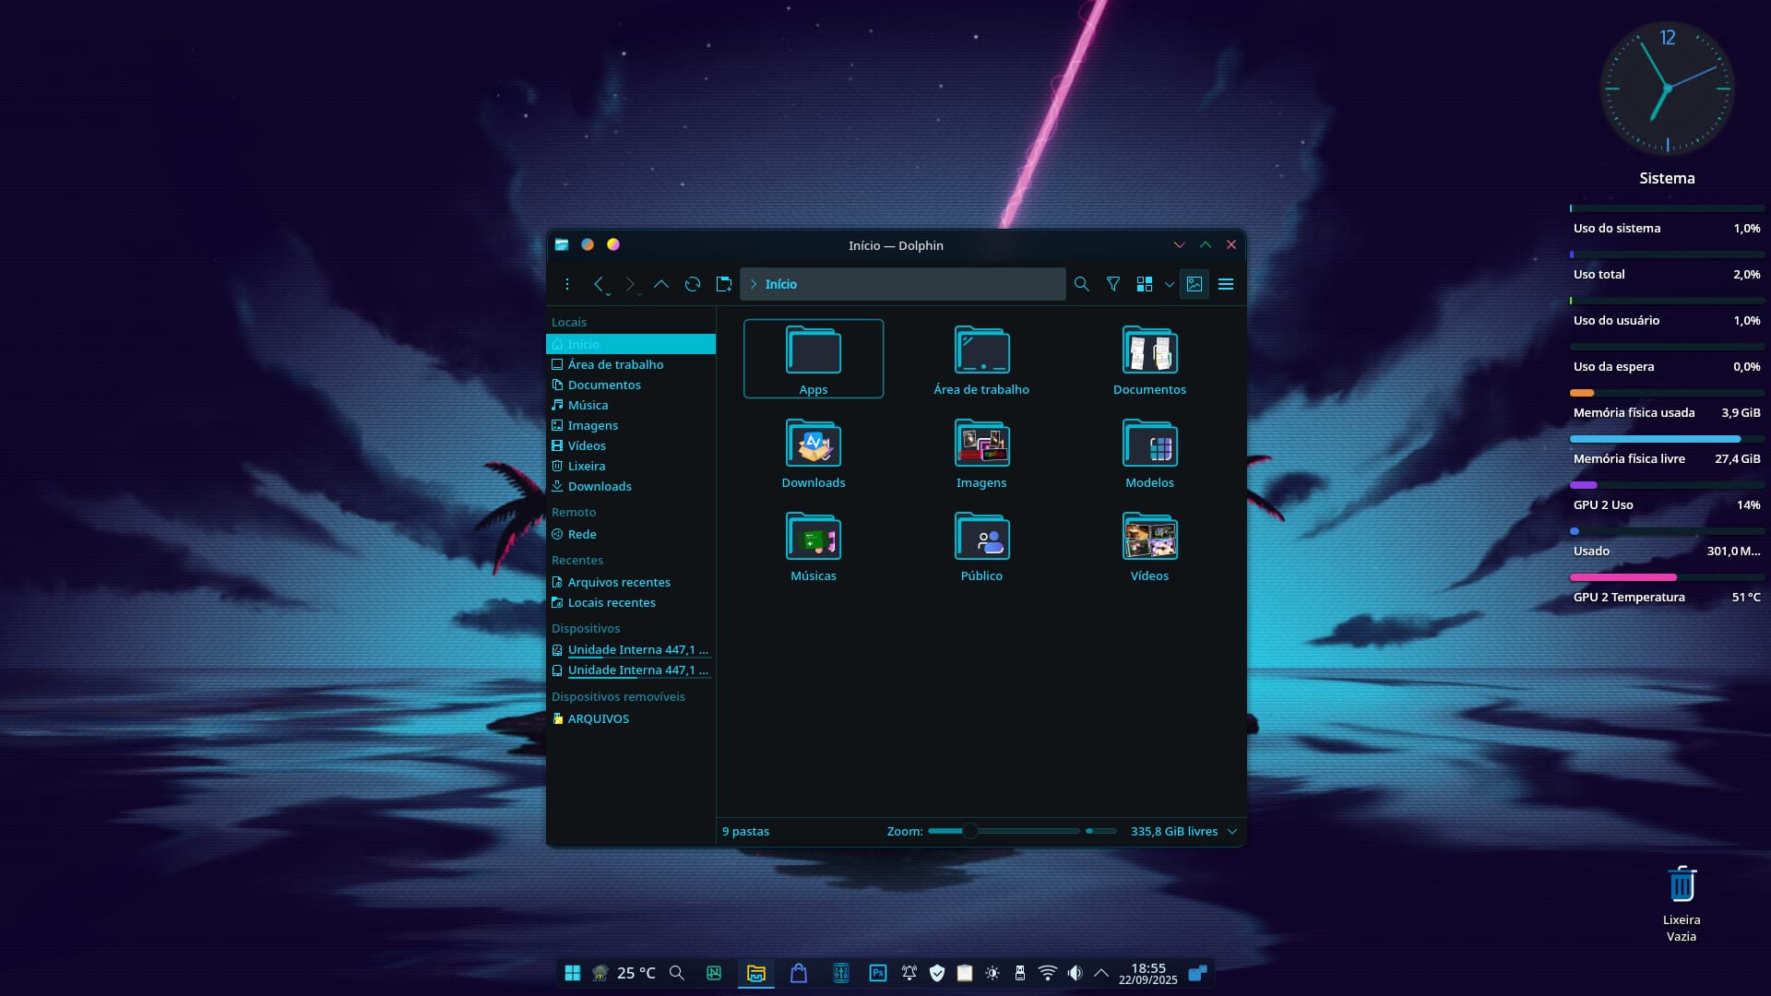This screenshot has height=996, width=1771.
Task: Reload the current folder view
Action: [x=693, y=284]
